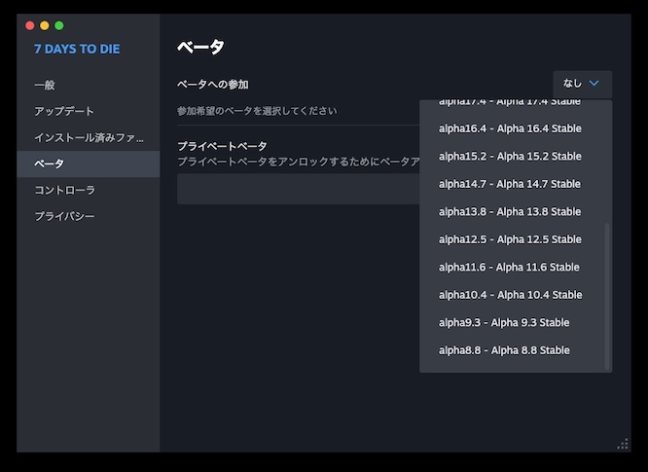
Task: Select the ベータ sidebar tab
Action: coord(49,164)
